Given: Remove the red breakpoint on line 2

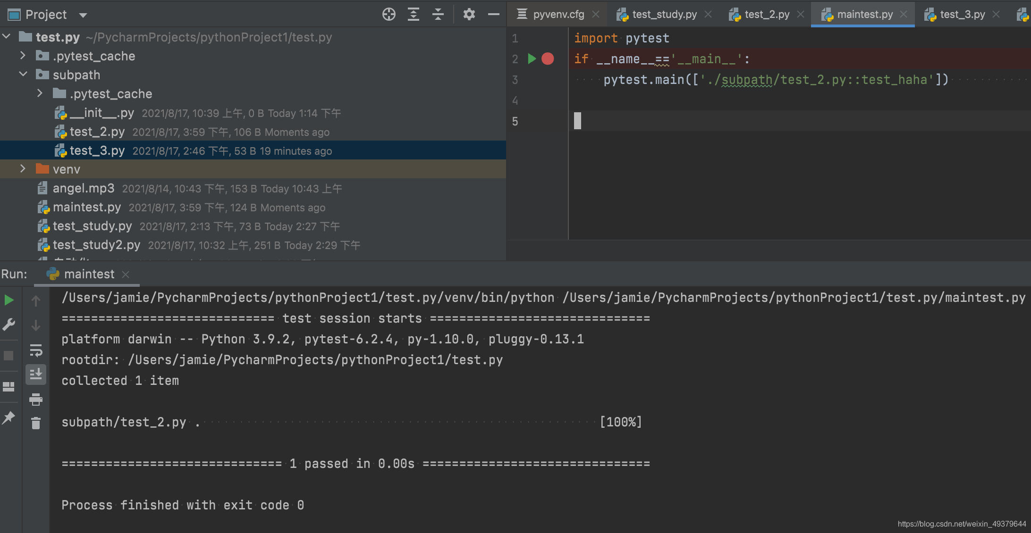Looking at the screenshot, I should point(548,59).
